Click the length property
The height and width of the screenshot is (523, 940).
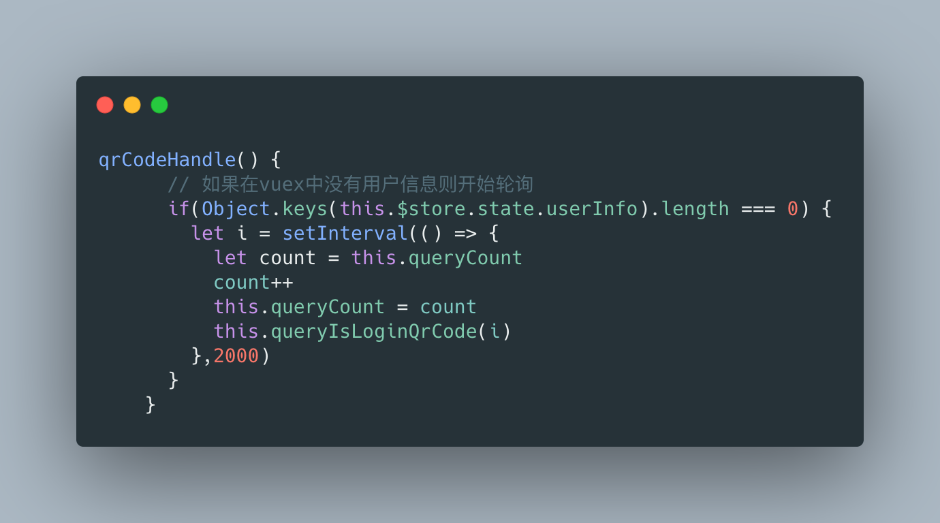[695, 208]
